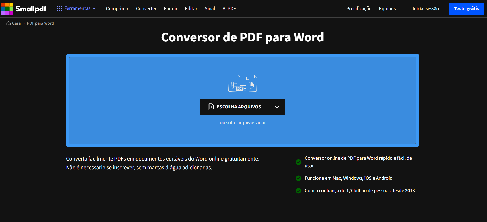Click 'Converta facilmente PDFs em documentos' text

pos(163,159)
